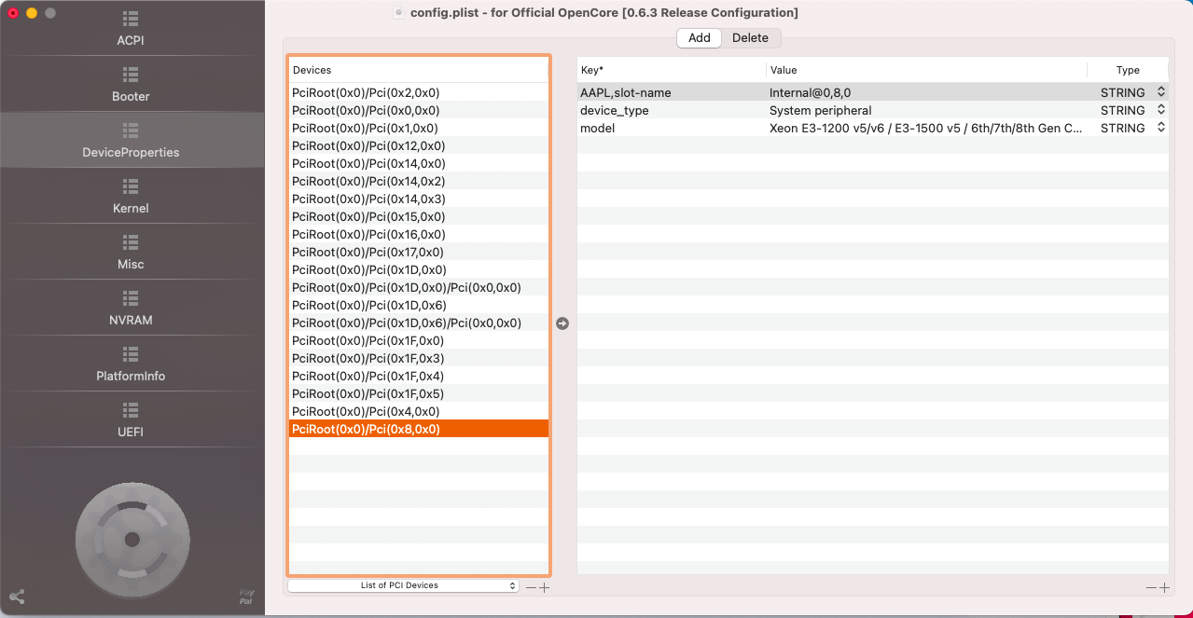Viewport: 1193px width, 618px height.
Task: Select device PciRoot(0x0)/Pci(0x1D,0x0)/Pci(0x0,0x0)
Action: (419, 287)
